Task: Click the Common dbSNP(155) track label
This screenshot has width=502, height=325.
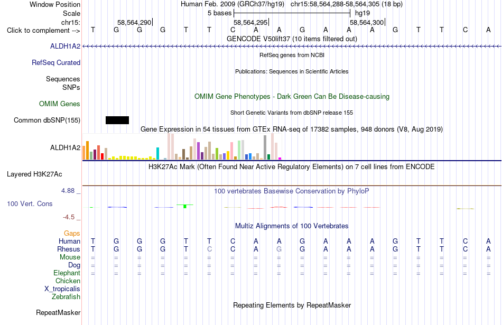Action: 47,120
